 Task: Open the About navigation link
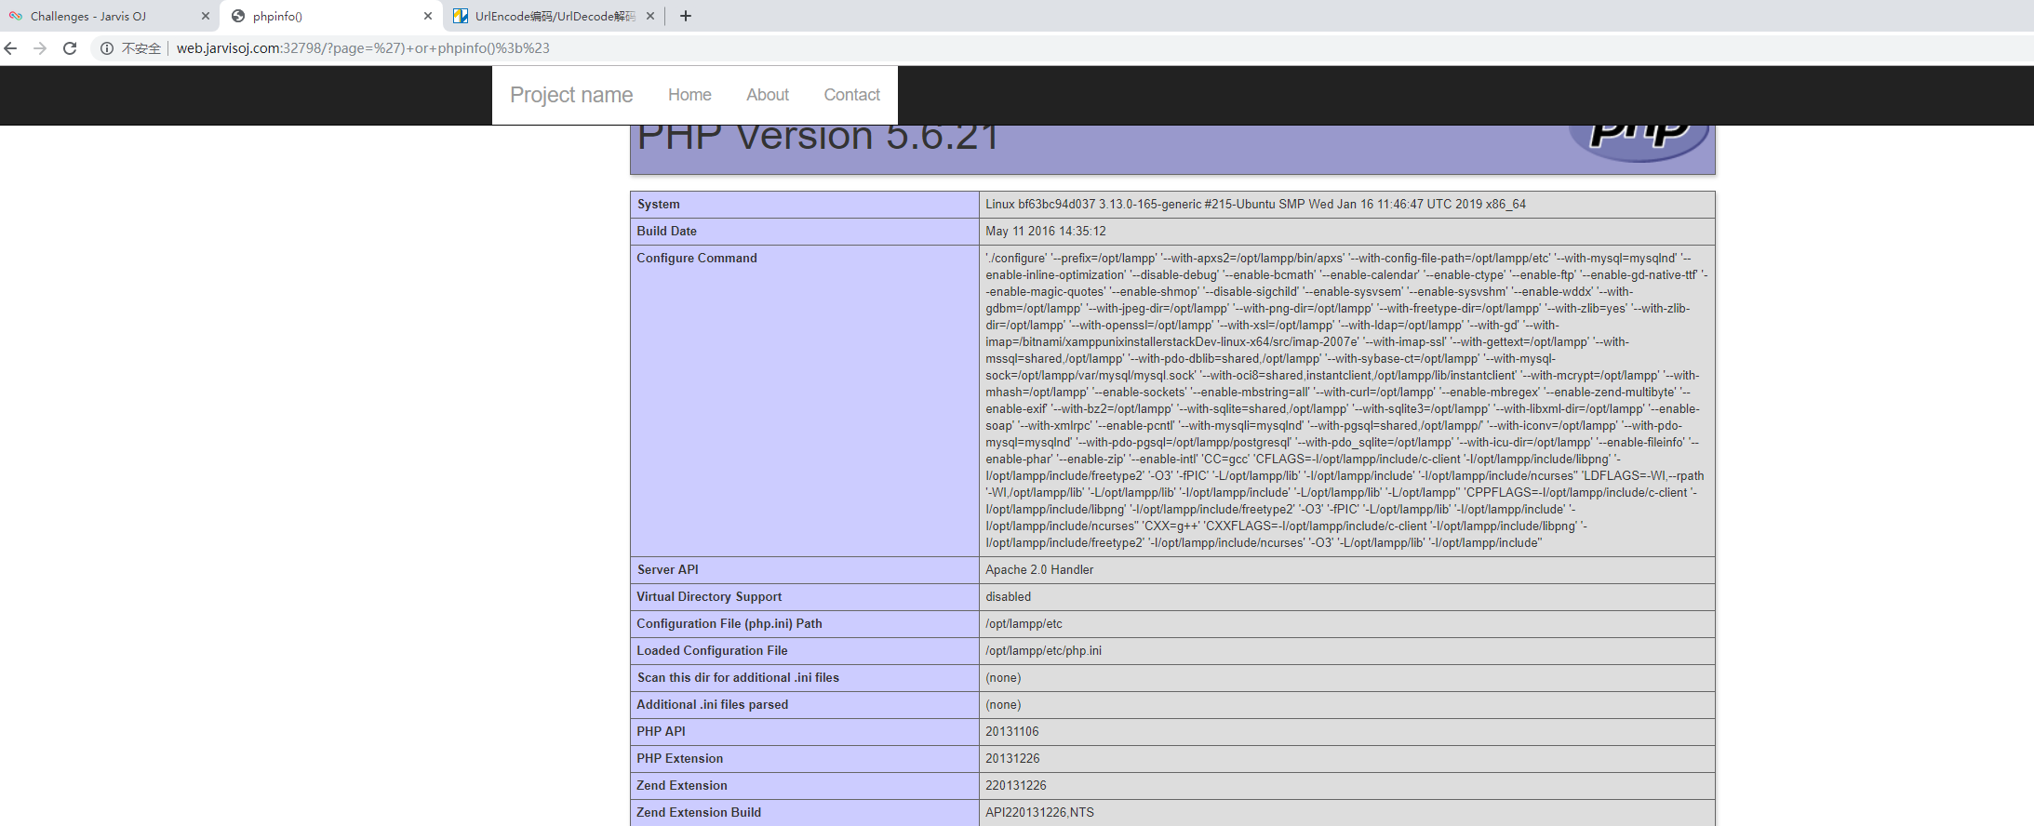767,95
